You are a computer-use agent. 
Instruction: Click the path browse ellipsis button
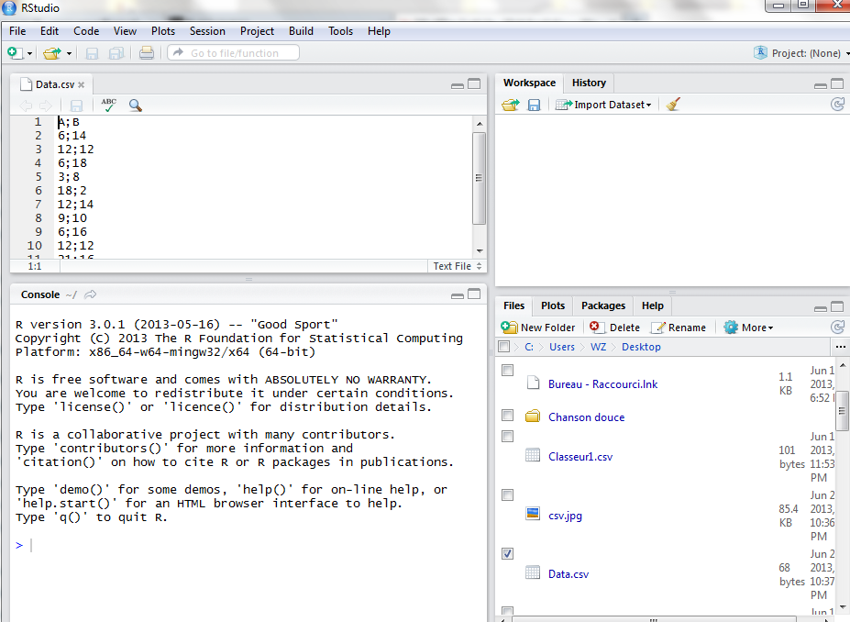point(840,347)
